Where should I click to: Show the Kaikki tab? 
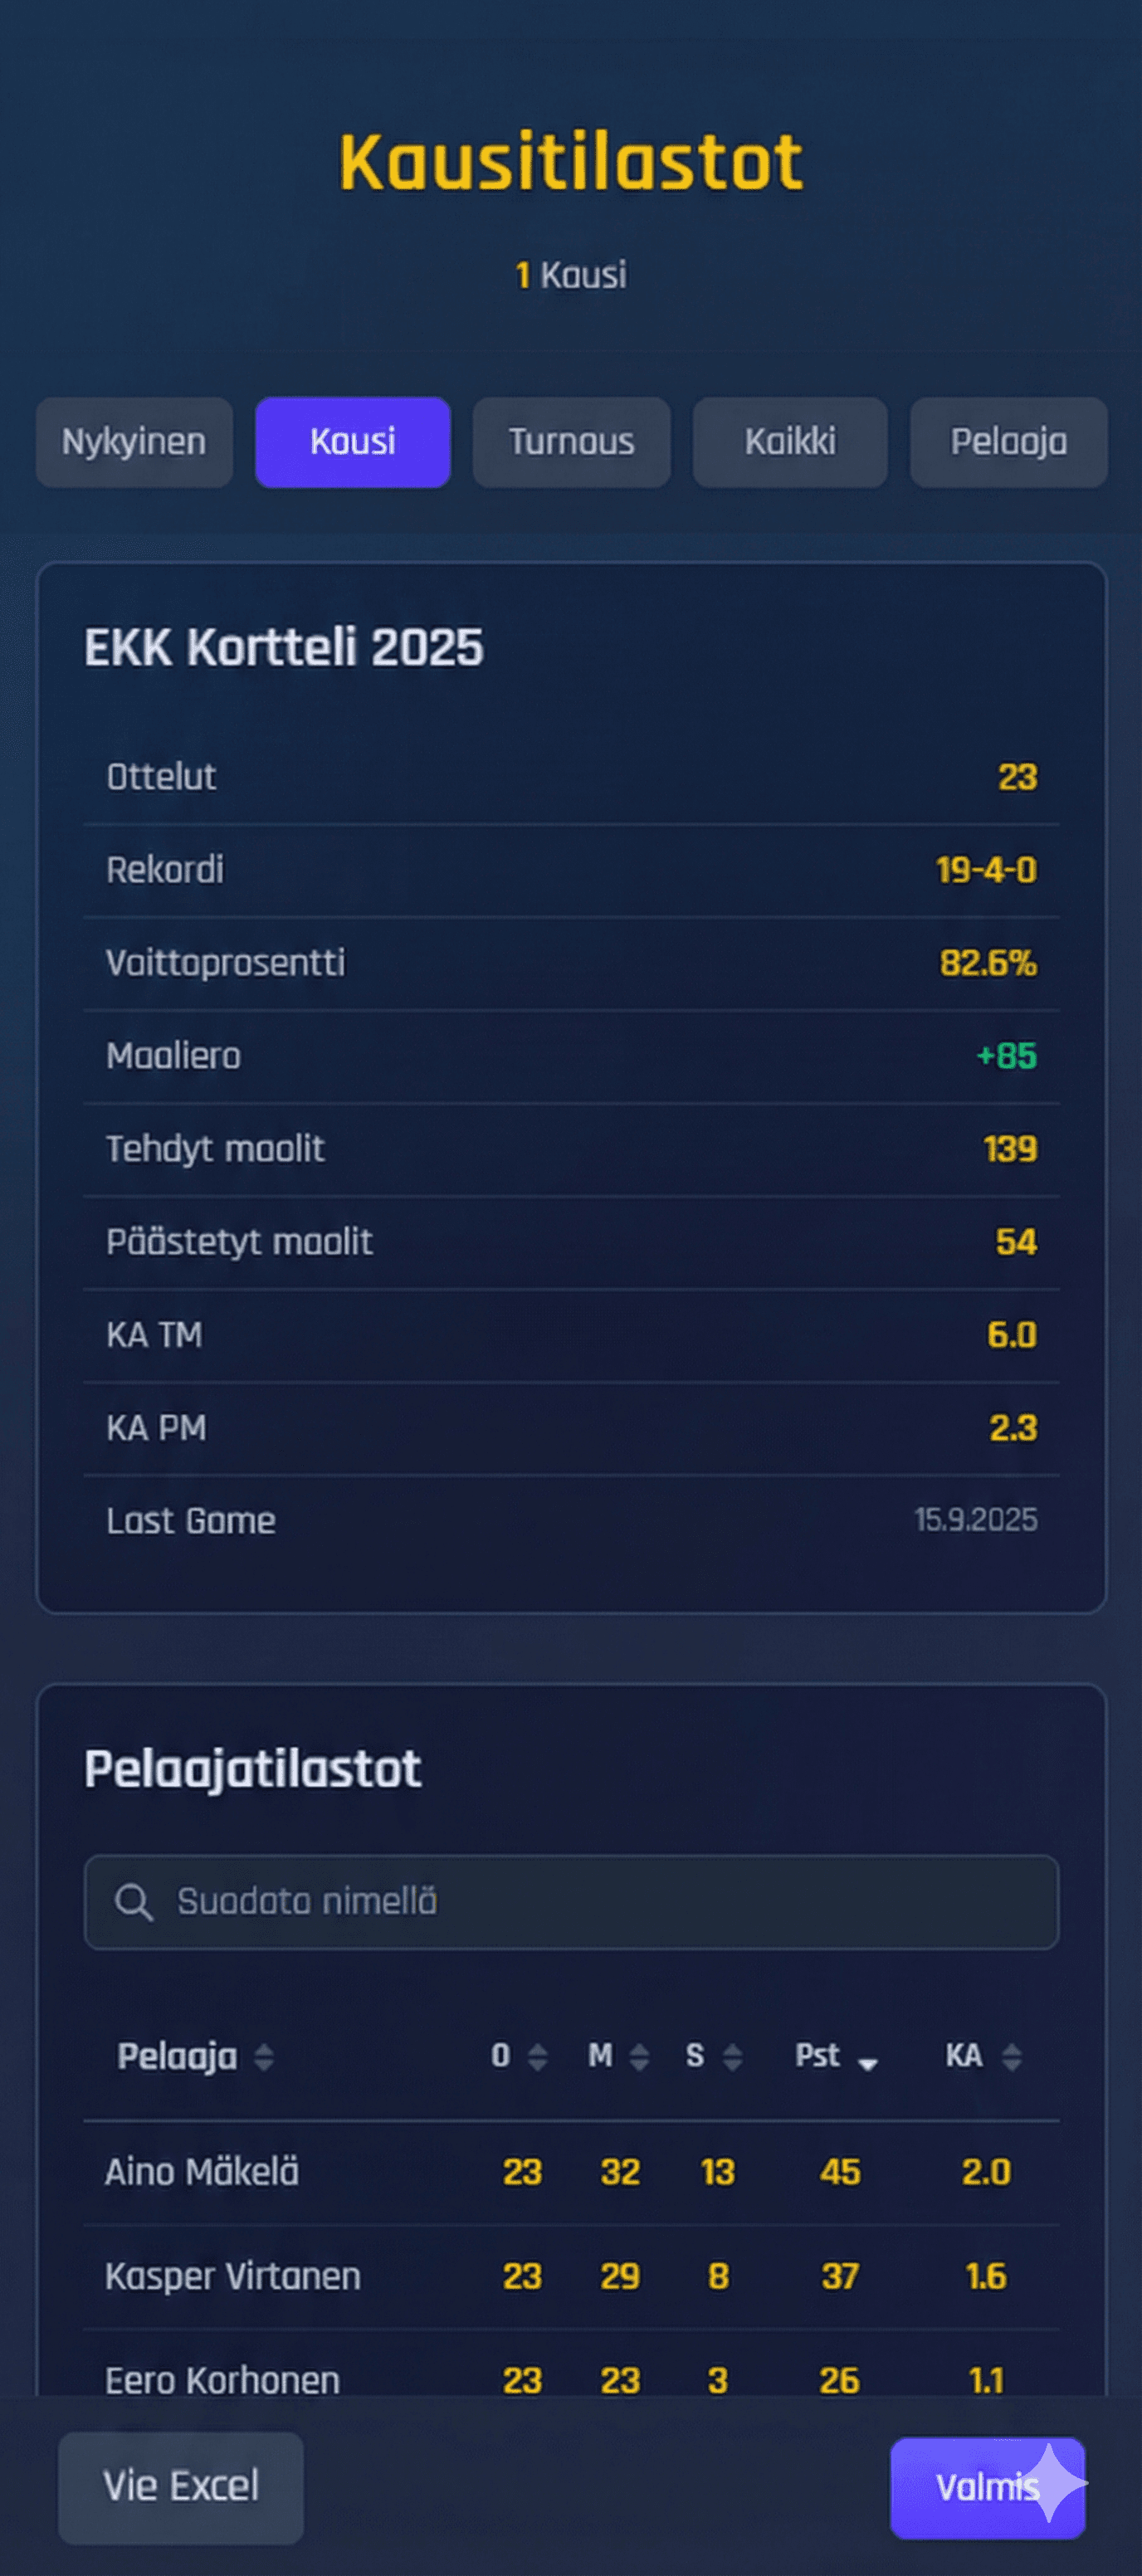(x=790, y=442)
